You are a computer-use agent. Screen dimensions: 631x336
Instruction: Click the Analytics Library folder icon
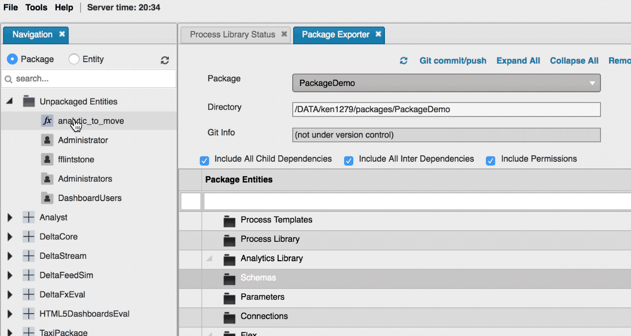(x=229, y=259)
